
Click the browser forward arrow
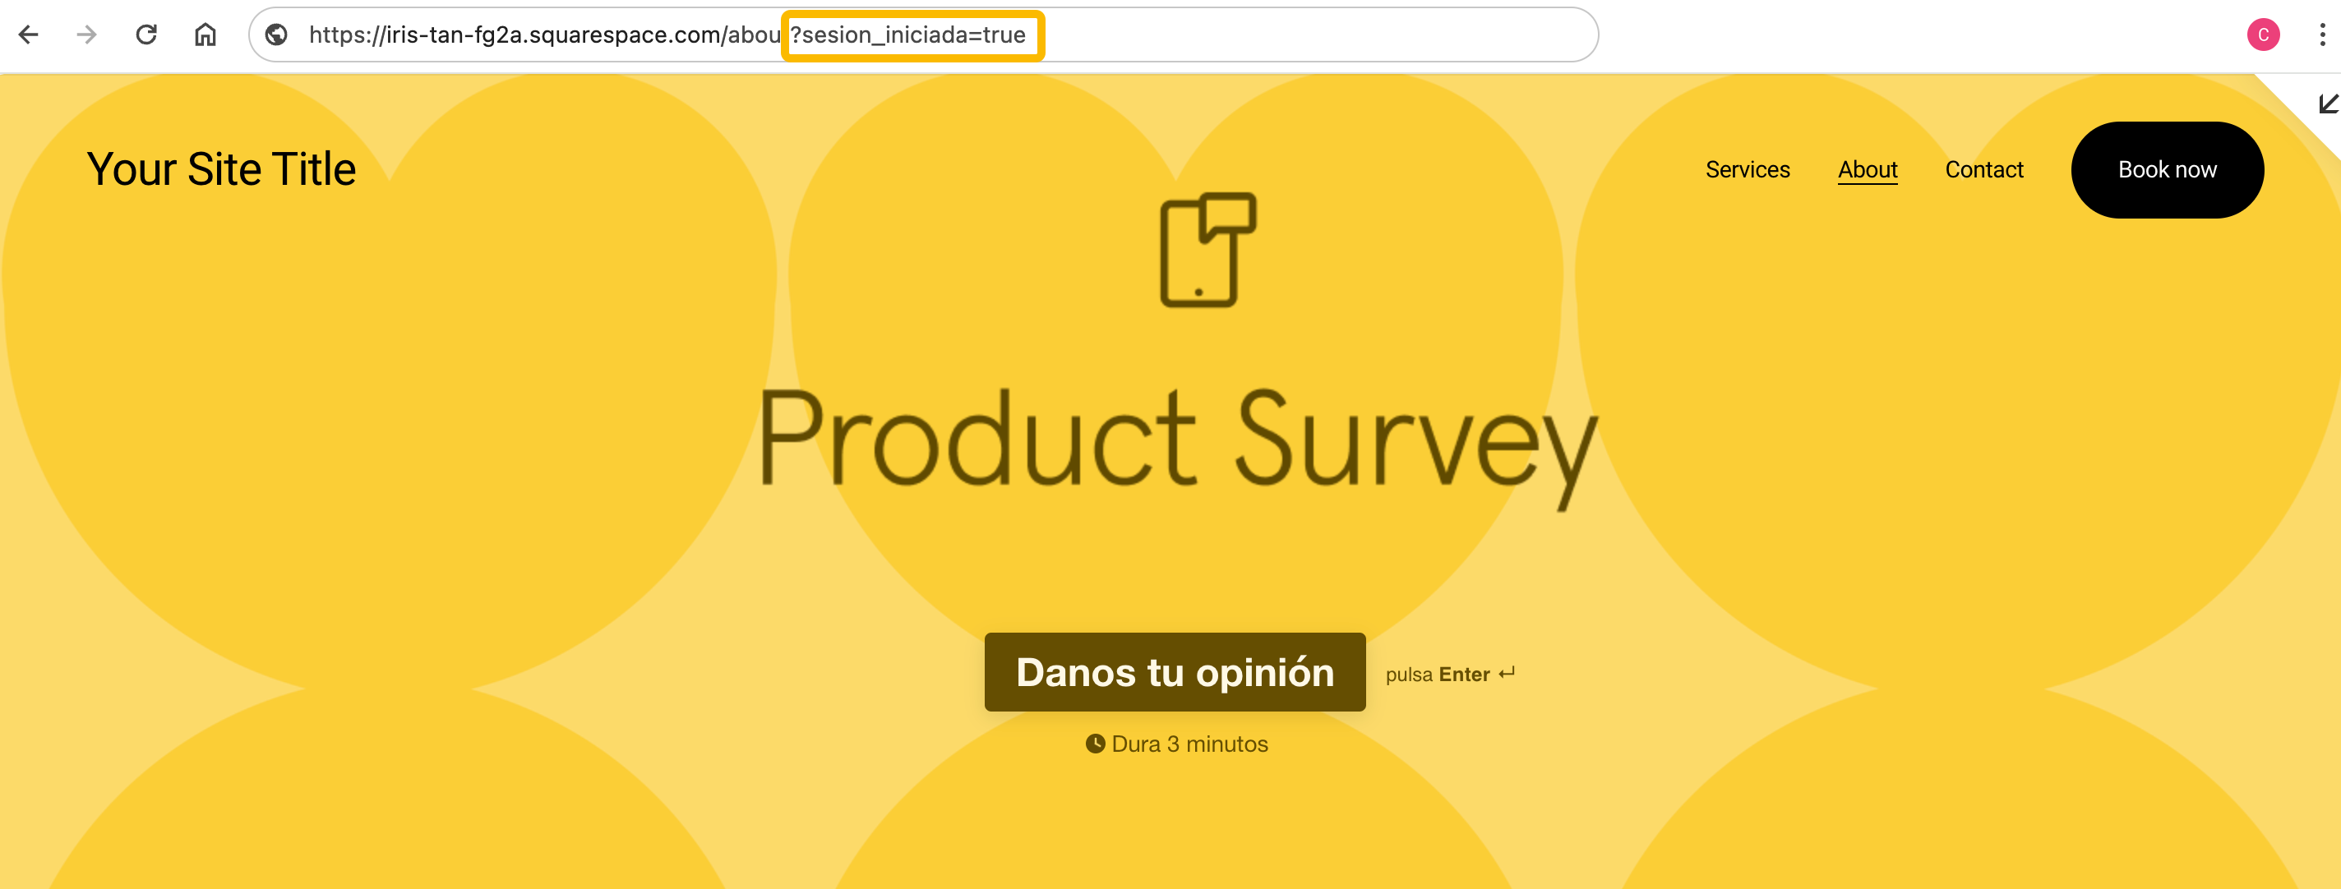pos(86,35)
